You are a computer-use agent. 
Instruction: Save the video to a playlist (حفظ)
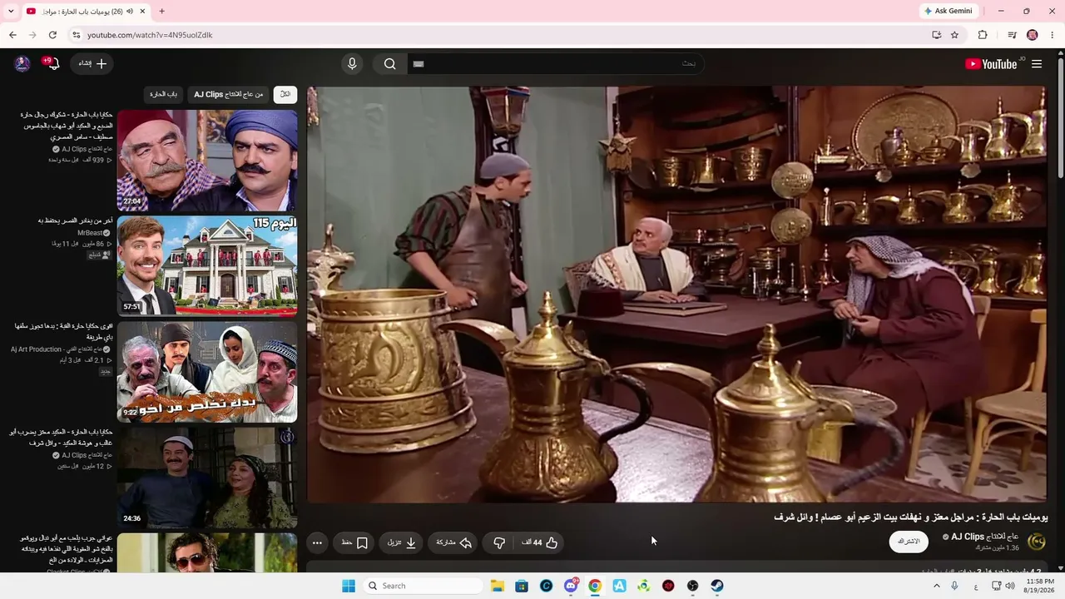tap(354, 542)
